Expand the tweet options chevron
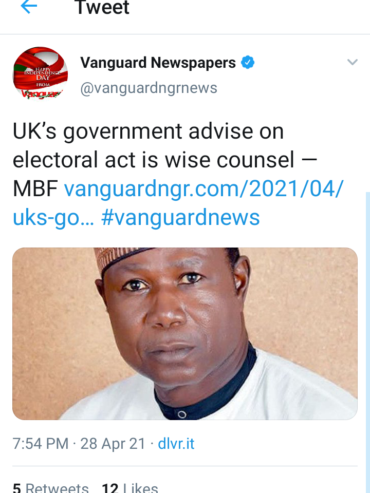 [352, 62]
